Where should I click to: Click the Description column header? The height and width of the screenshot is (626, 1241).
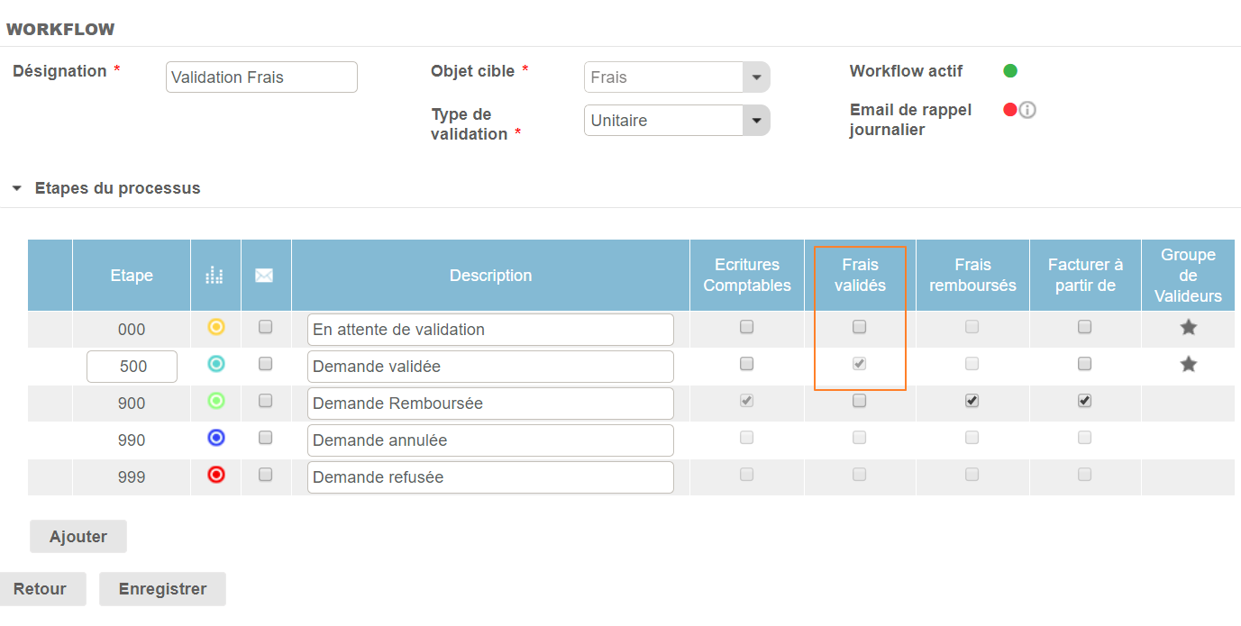tap(490, 276)
